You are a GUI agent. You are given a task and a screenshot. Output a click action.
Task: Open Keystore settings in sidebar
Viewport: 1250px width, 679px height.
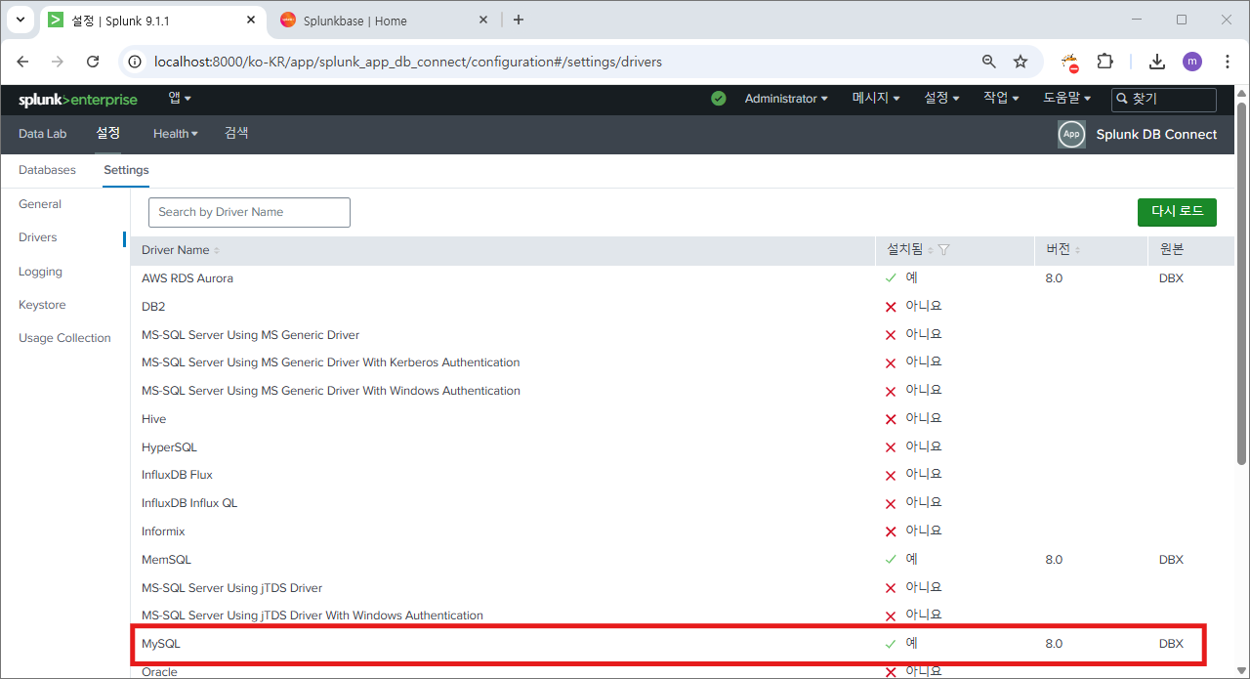42,305
